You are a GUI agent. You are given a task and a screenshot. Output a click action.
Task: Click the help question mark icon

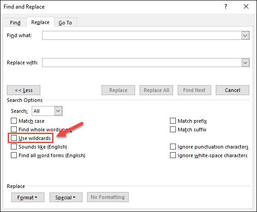(226, 6)
